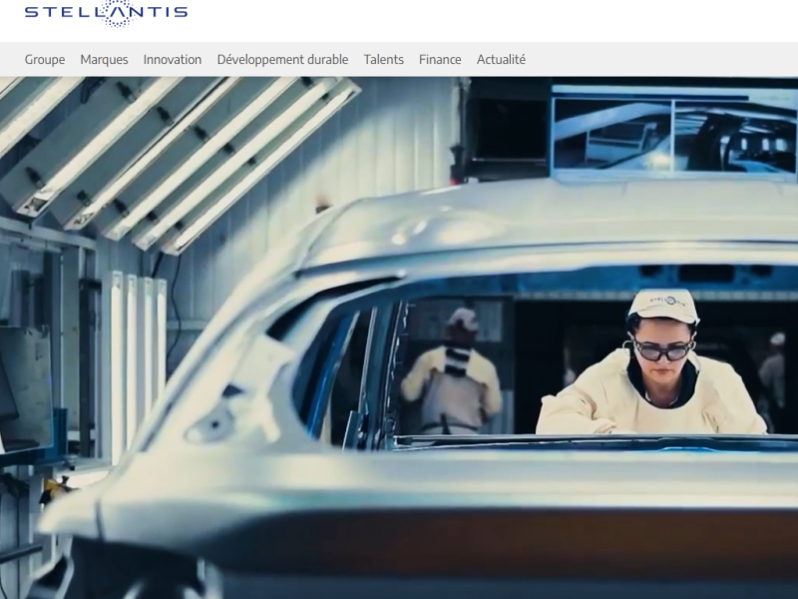Click the woman worker wearing safety glasses
The width and height of the screenshot is (798, 599).
pos(651,364)
